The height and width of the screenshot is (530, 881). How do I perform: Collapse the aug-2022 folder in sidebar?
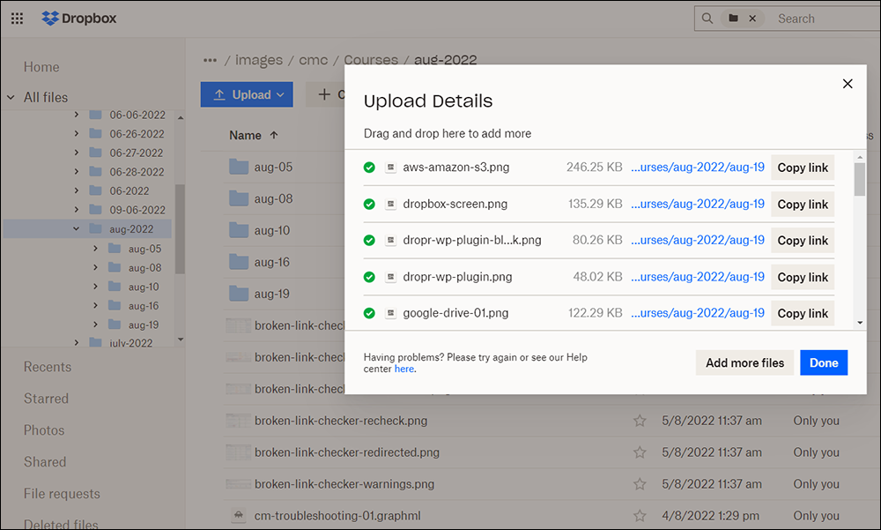click(x=77, y=229)
